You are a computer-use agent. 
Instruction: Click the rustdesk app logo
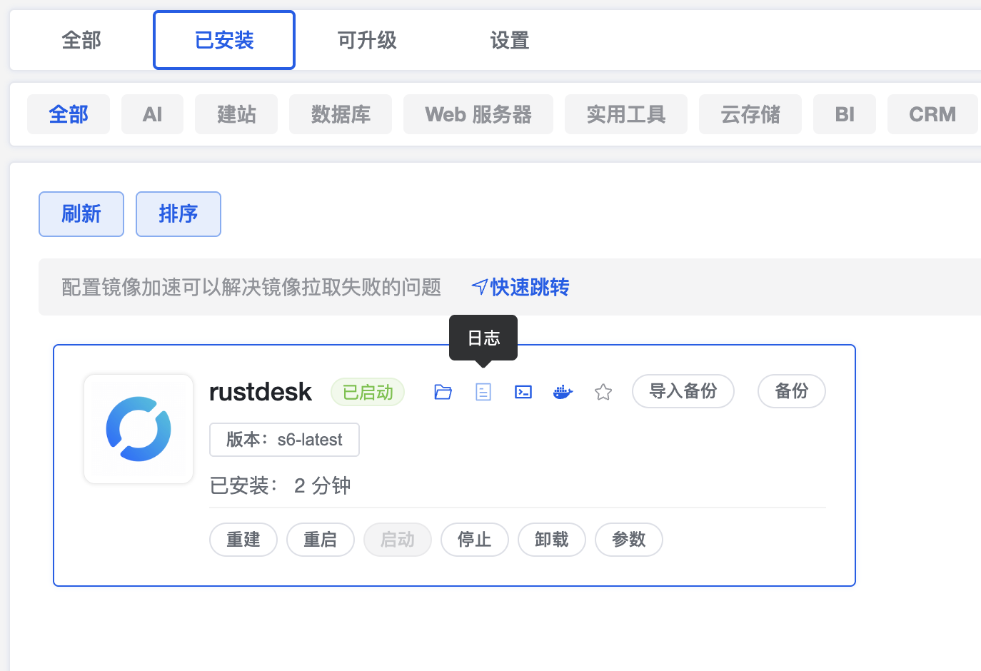pyautogui.click(x=139, y=429)
